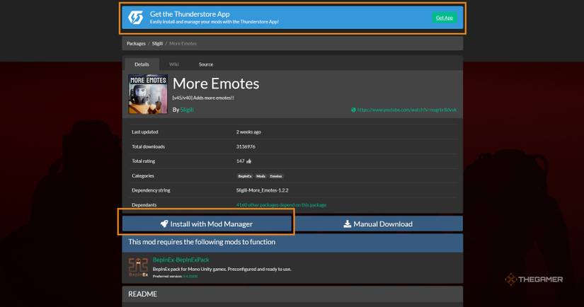The height and width of the screenshot is (307, 584).
Task: Open Sligili in the breadcrumb trail
Action: tap(157, 44)
